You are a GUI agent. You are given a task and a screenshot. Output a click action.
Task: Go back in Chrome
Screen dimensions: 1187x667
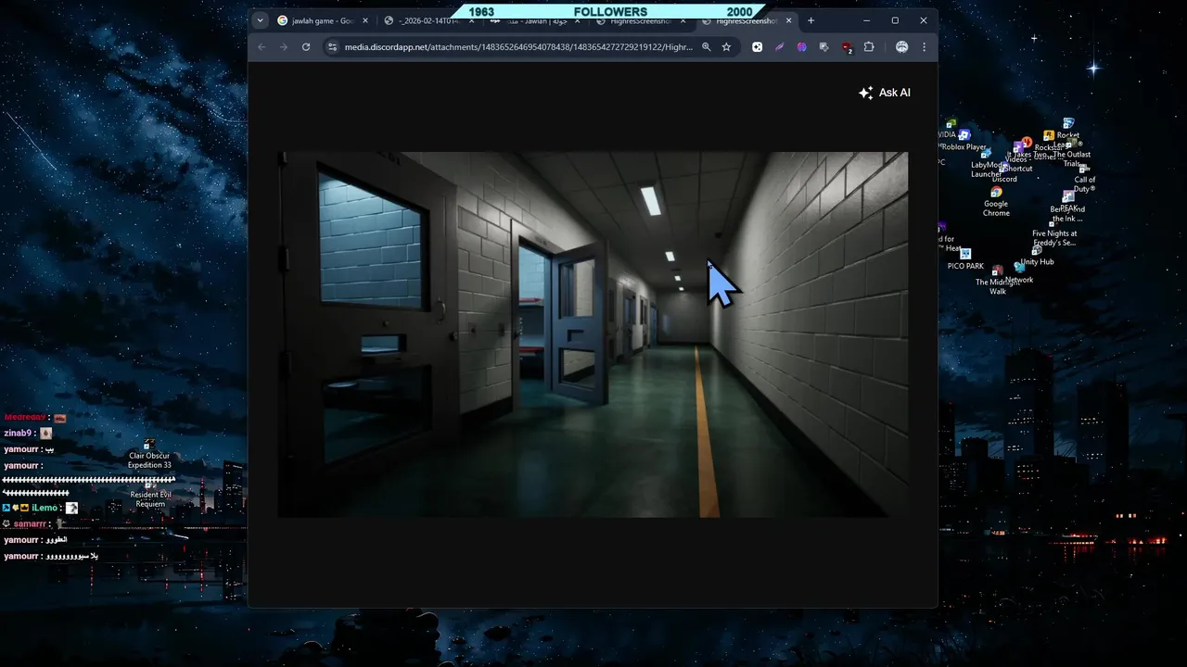click(x=262, y=47)
